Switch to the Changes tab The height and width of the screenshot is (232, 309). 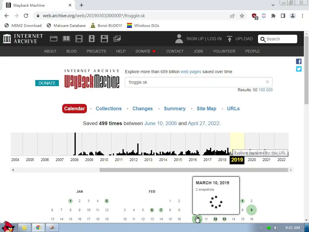pyautogui.click(x=142, y=108)
